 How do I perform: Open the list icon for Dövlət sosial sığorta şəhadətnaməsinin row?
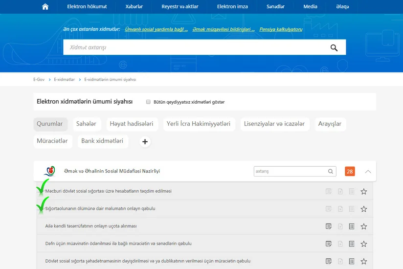click(352, 261)
